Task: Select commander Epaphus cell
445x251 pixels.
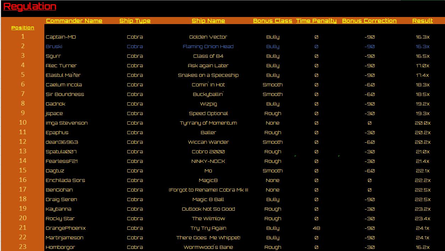Action: 57,132
